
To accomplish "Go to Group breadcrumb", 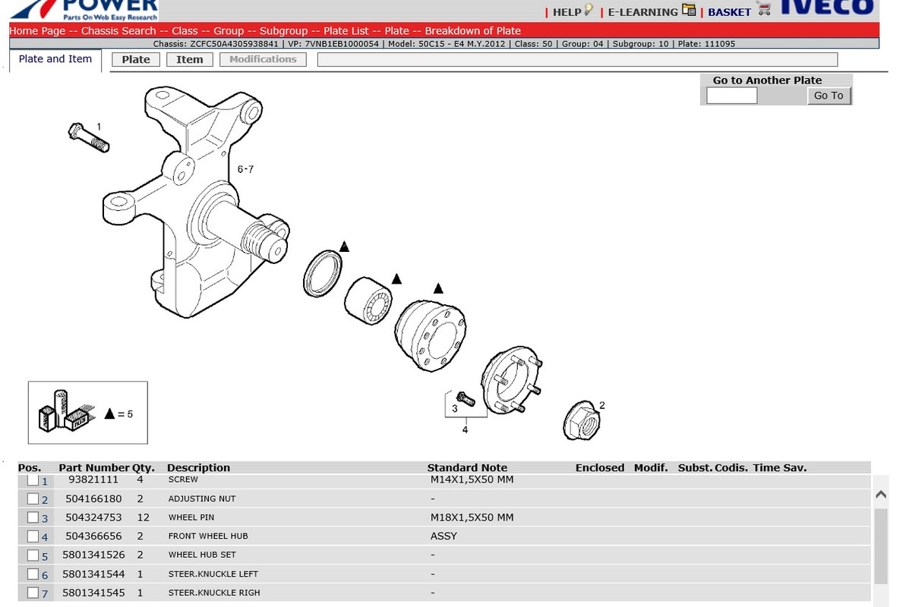I will (229, 30).
